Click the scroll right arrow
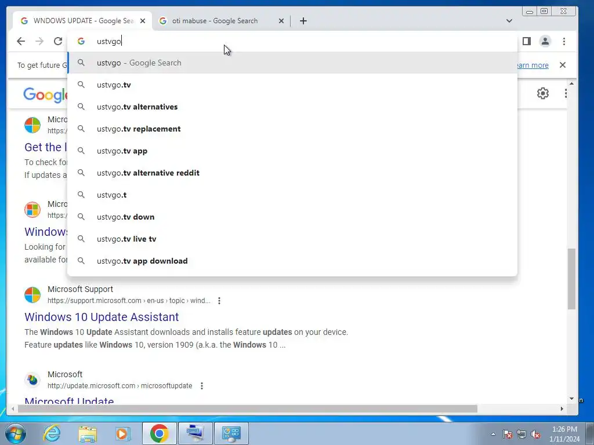The height and width of the screenshot is (445, 594). 562,408
